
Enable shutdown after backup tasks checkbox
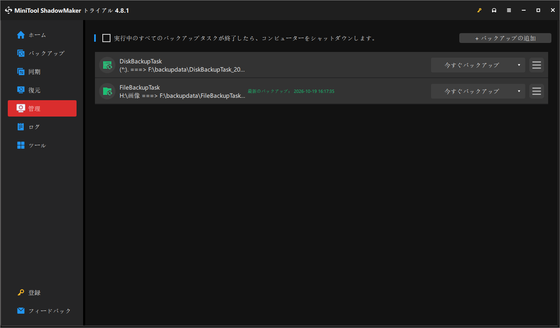106,38
